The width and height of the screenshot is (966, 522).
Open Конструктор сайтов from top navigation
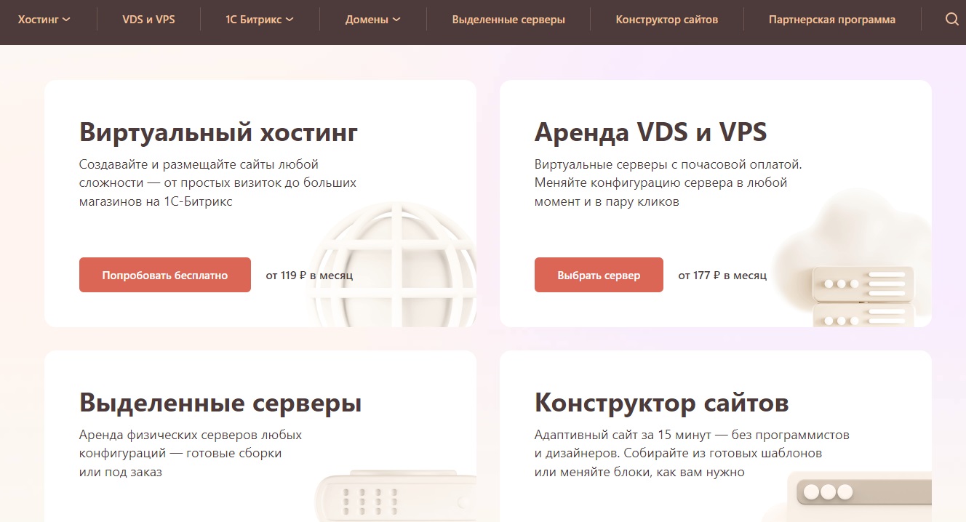666,19
